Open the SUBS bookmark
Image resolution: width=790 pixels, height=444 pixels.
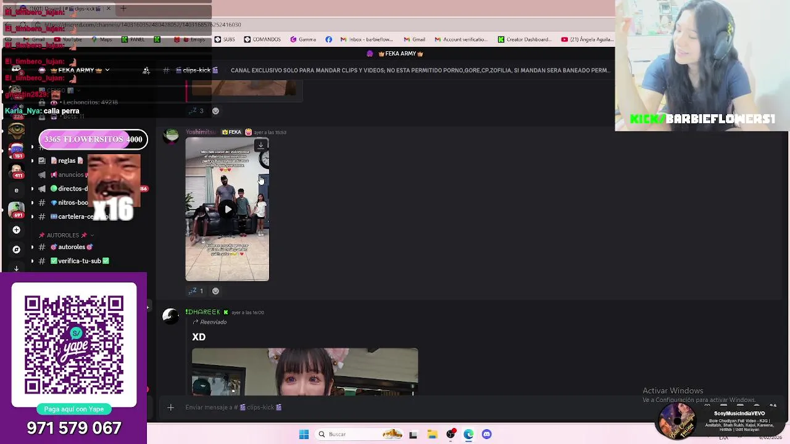pyautogui.click(x=224, y=39)
